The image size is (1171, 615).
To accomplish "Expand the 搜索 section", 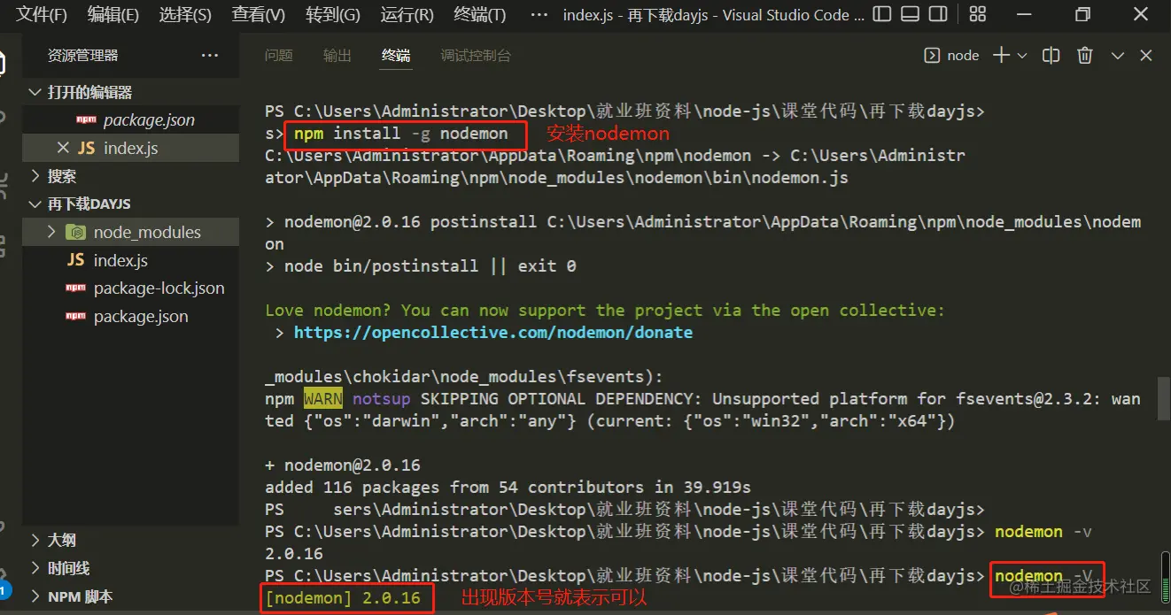I will pyautogui.click(x=131, y=176).
